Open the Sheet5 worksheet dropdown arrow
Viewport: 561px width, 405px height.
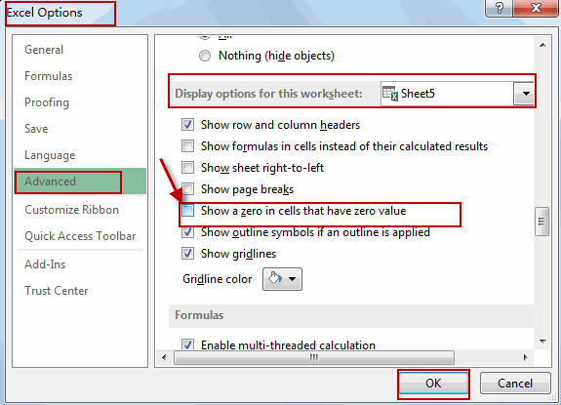coord(525,94)
